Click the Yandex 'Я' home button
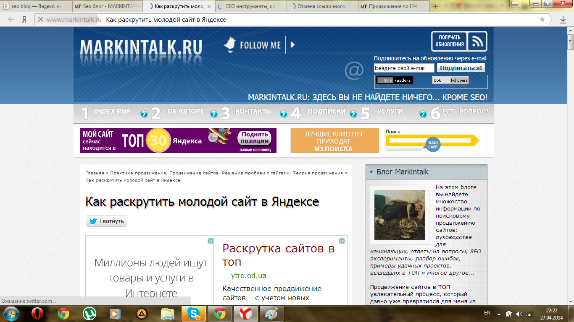Screen dimensions: 574x322 coord(24,19)
